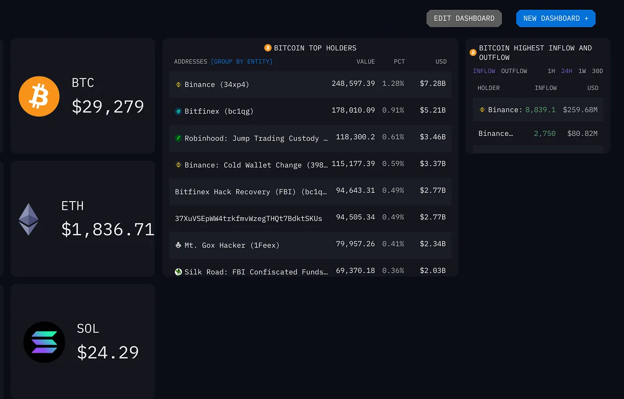This screenshot has width=624, height=399.
Task: Select the 1H timeframe
Action: click(551, 71)
